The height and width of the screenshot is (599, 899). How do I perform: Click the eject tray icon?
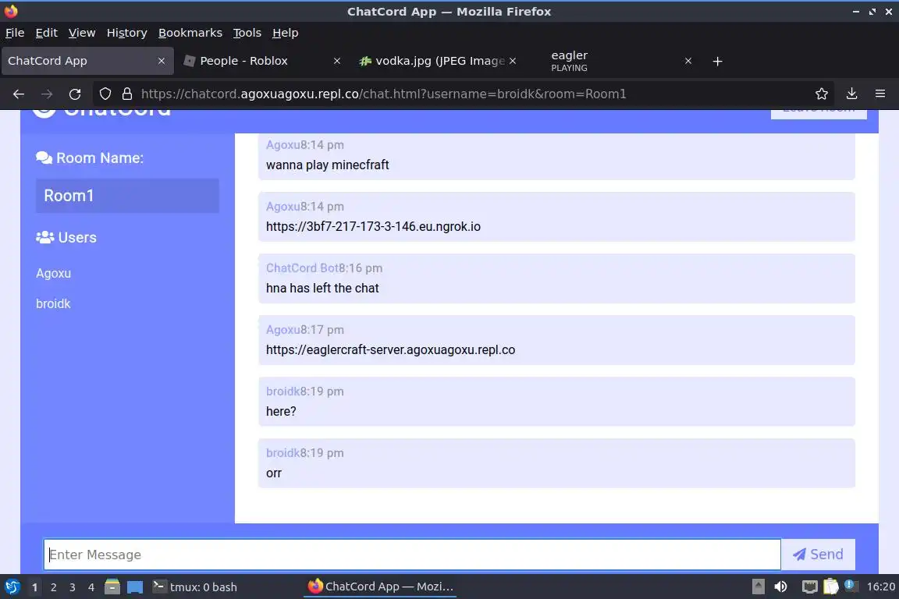[758, 587]
